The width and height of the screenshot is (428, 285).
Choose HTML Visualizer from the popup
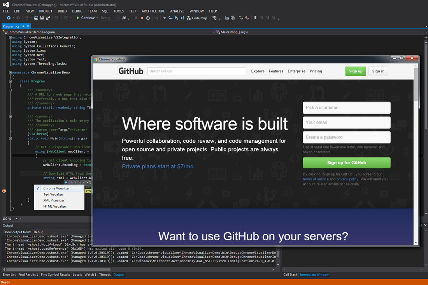[59, 206]
